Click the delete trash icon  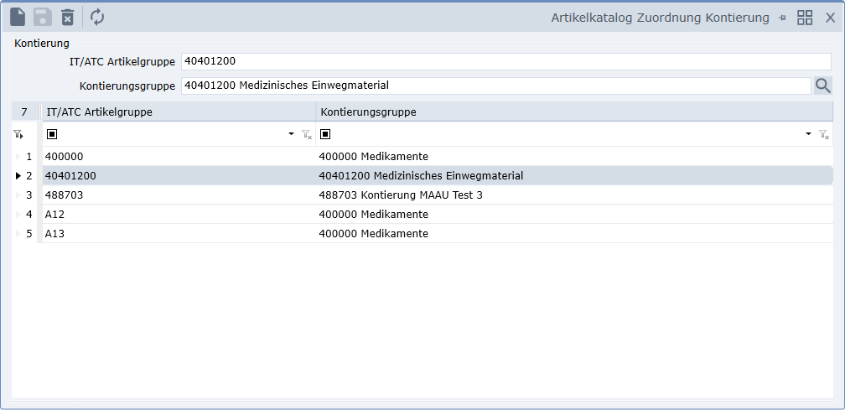click(67, 17)
